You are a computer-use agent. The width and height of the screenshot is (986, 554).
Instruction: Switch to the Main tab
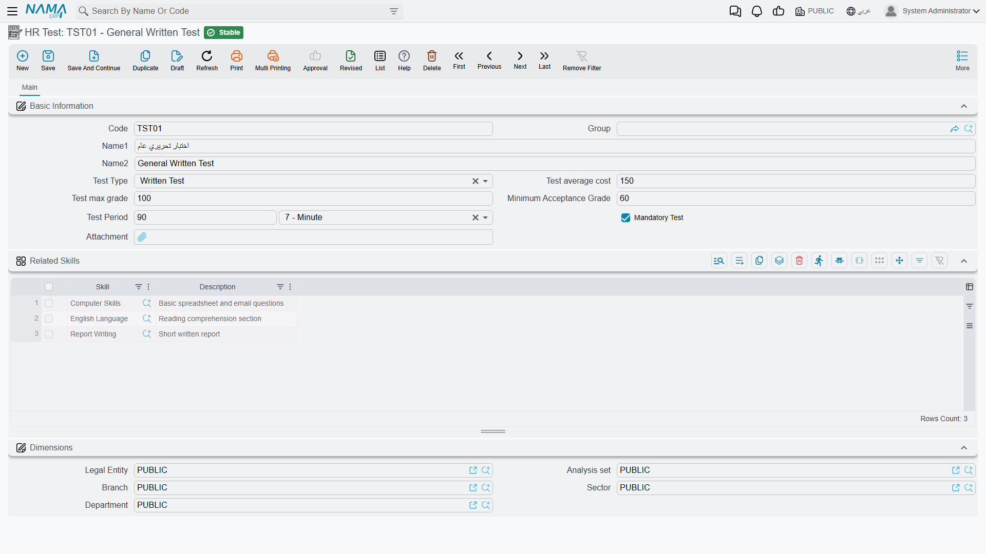tap(30, 88)
